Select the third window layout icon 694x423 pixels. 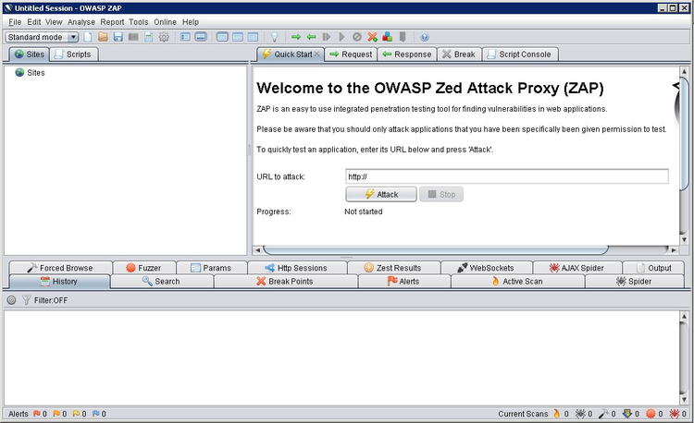253,37
